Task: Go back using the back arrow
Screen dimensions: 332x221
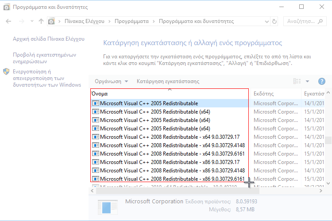Action: [x=8, y=21]
